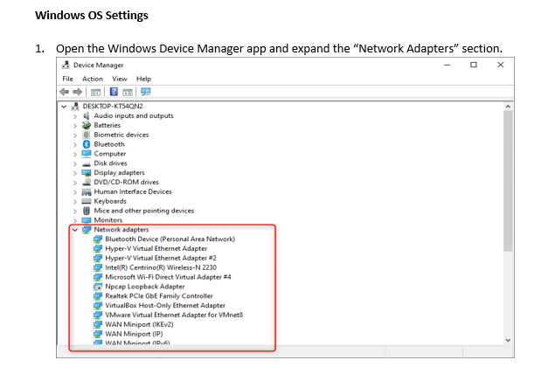Collapse the Network adapters node arrow
The image size is (555, 374).
click(74, 230)
